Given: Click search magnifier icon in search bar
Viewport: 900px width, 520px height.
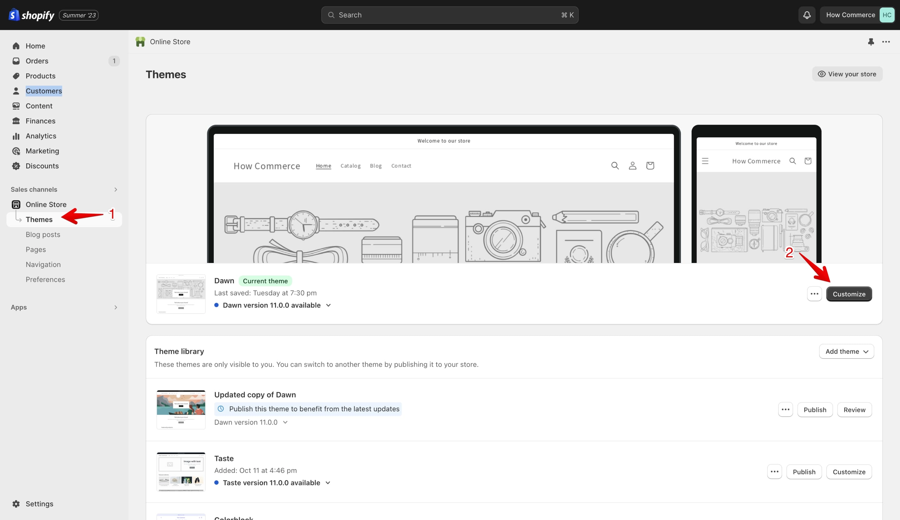Looking at the screenshot, I should pos(331,15).
